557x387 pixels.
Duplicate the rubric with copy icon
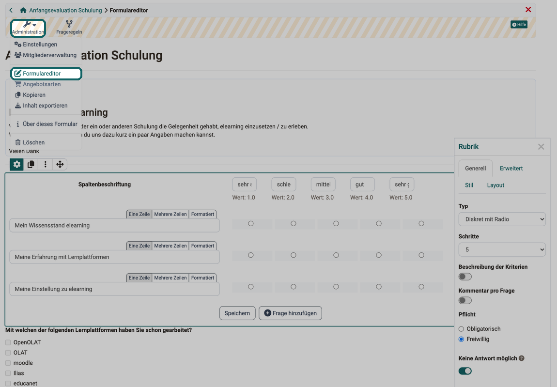click(x=31, y=164)
